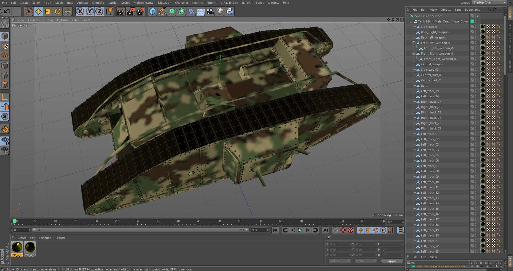Click frame 45 on timeline ruler
This screenshot has height=271, width=513.
199,222
